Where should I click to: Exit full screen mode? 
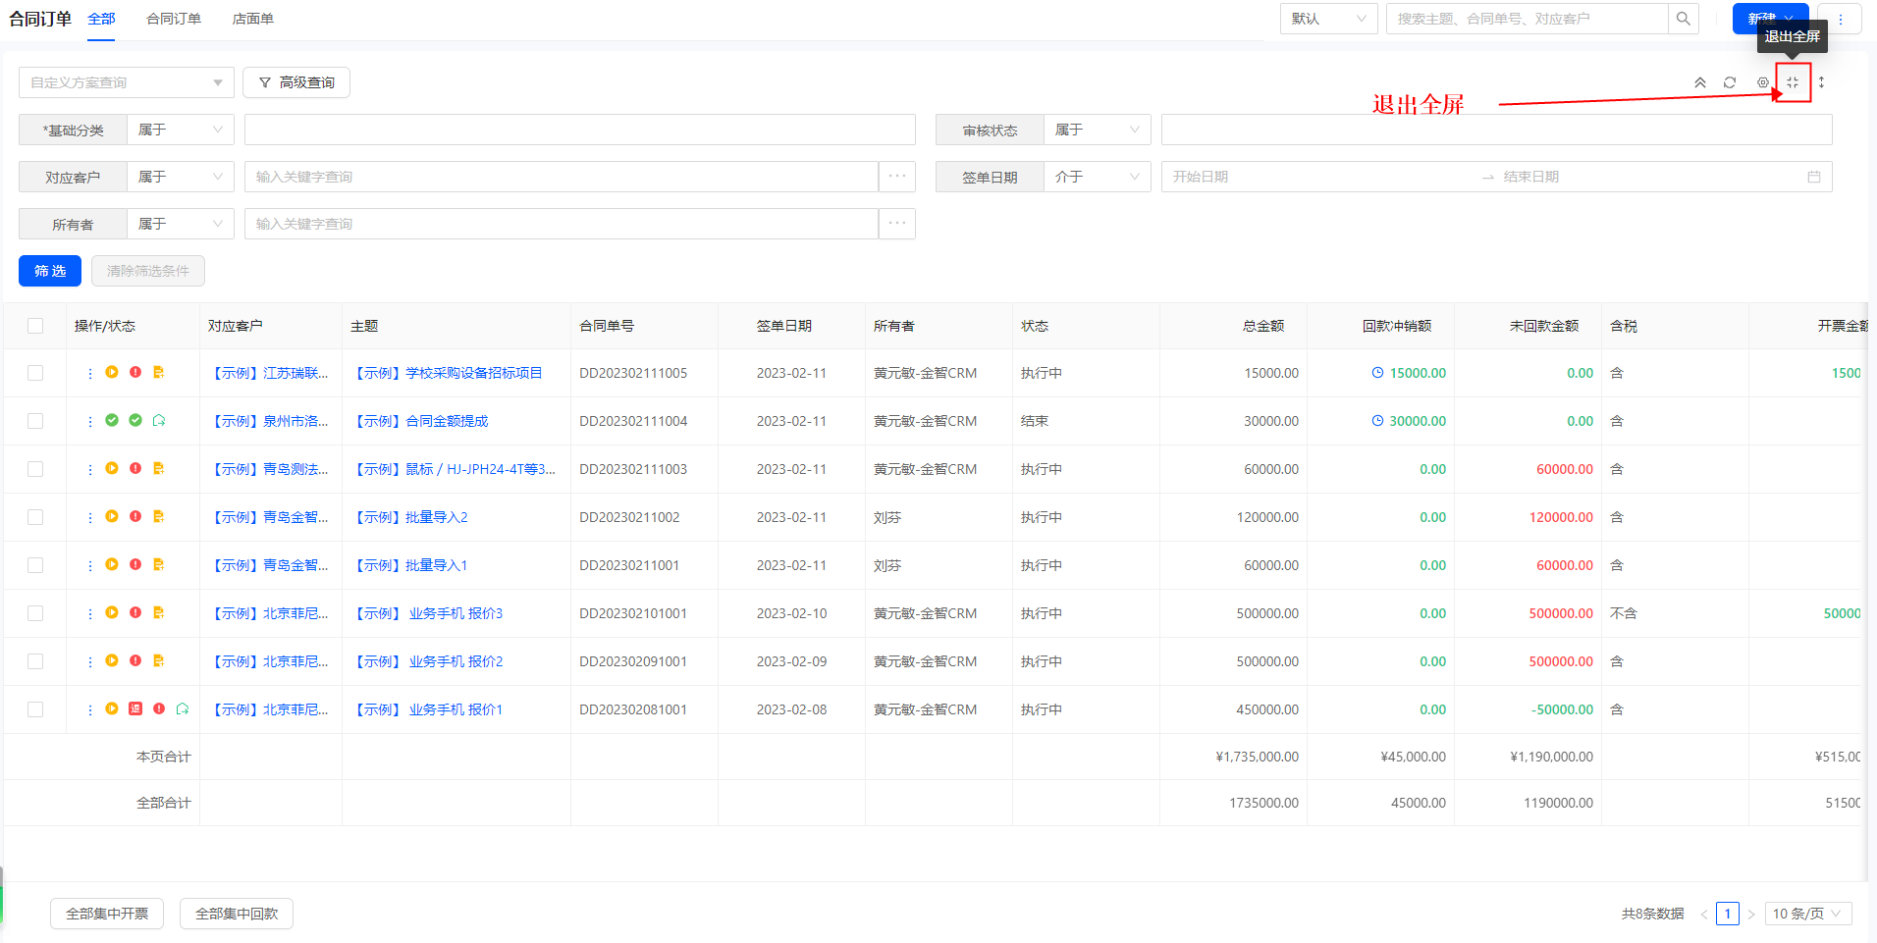coord(1793,82)
